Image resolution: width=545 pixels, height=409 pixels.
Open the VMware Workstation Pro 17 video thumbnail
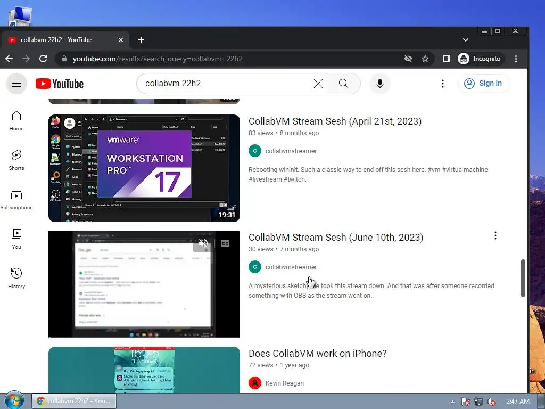coord(144,168)
